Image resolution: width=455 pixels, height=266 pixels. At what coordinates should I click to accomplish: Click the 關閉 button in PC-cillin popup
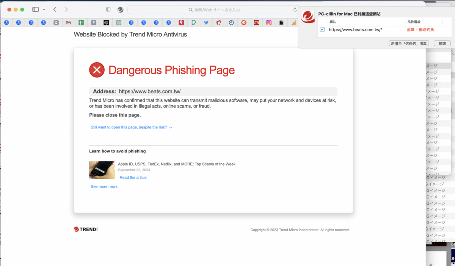coord(442,43)
